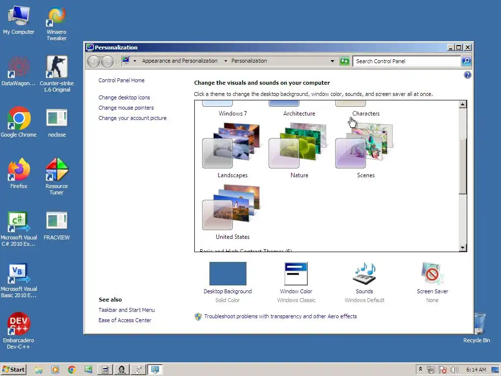The height and width of the screenshot is (376, 501).
Task: Select the Resource Tuner desktop icon
Action: pos(57,176)
